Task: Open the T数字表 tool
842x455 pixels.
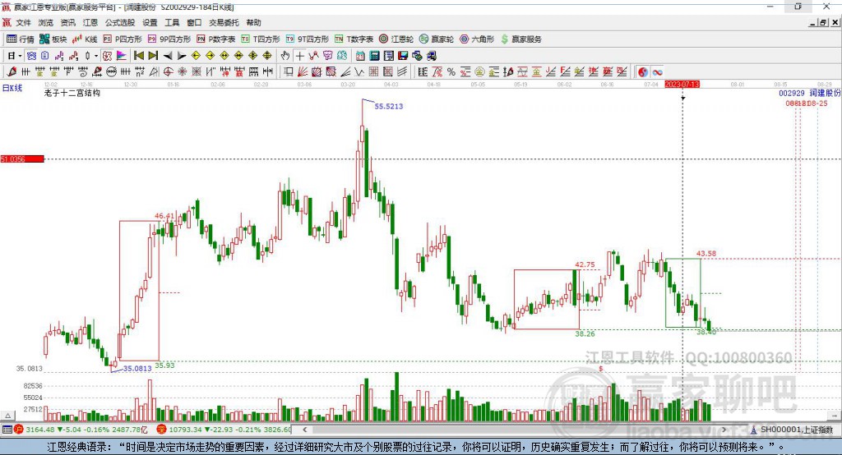Action: pyautogui.click(x=354, y=39)
